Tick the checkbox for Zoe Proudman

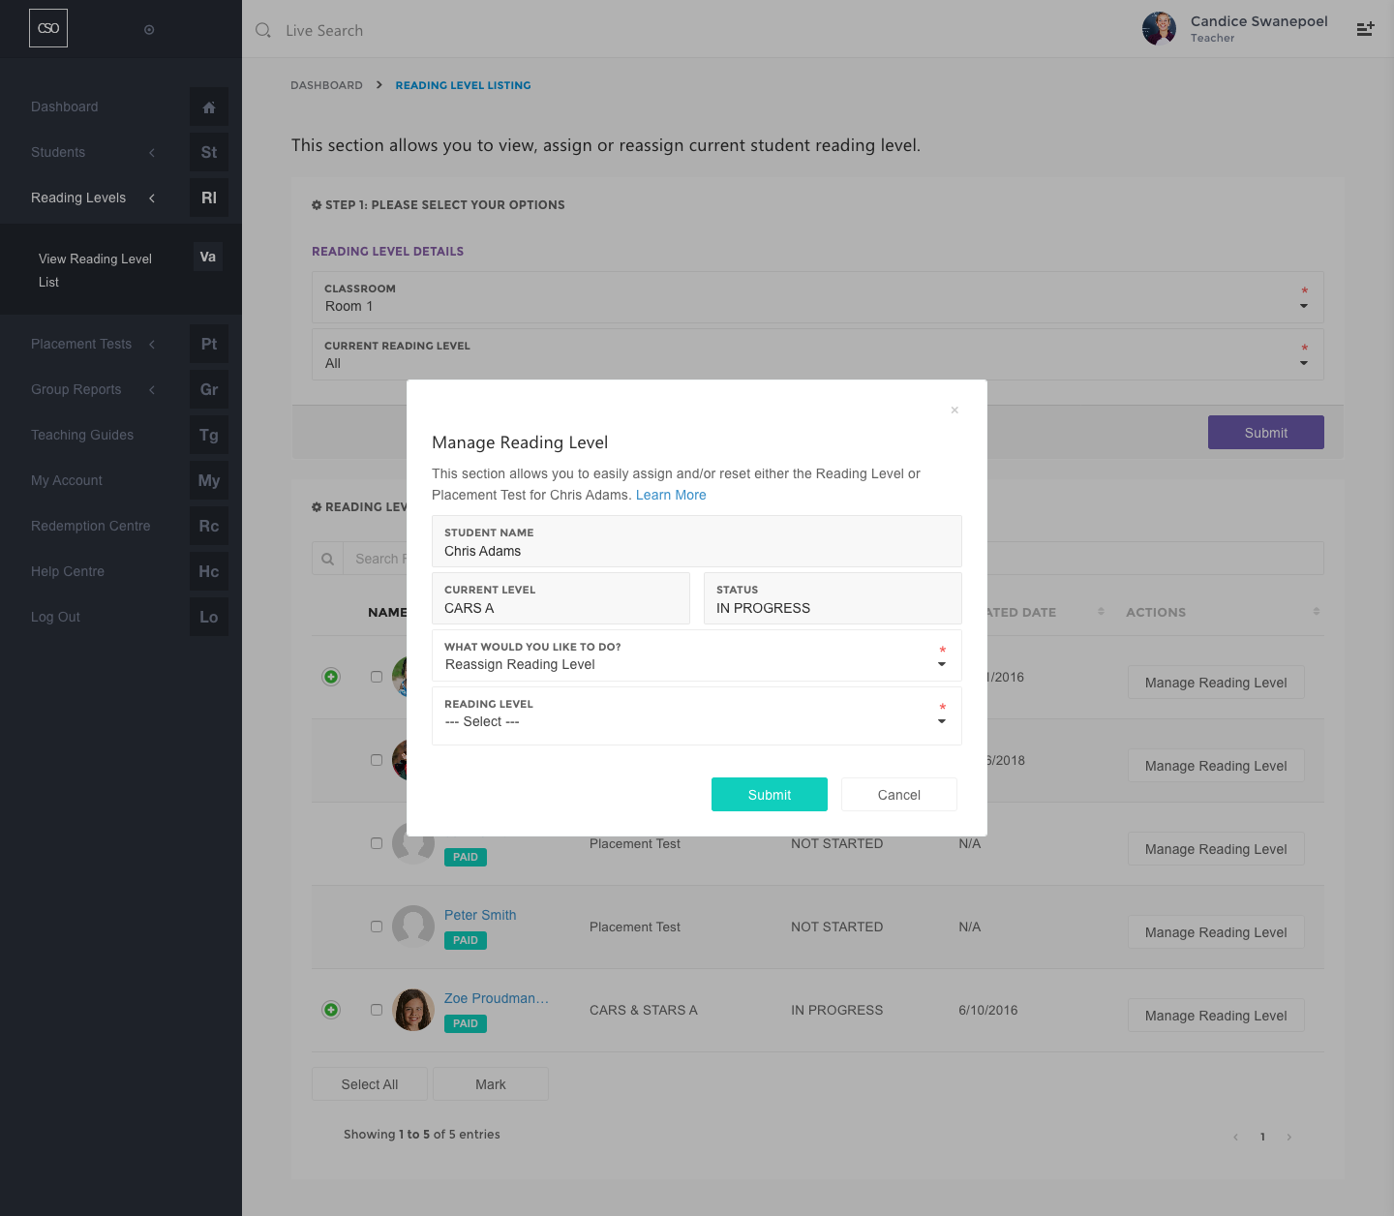point(377,1010)
